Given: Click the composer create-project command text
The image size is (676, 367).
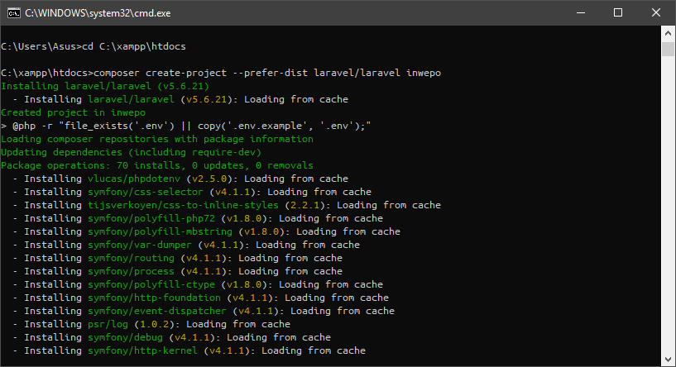Looking at the screenshot, I should point(269,73).
